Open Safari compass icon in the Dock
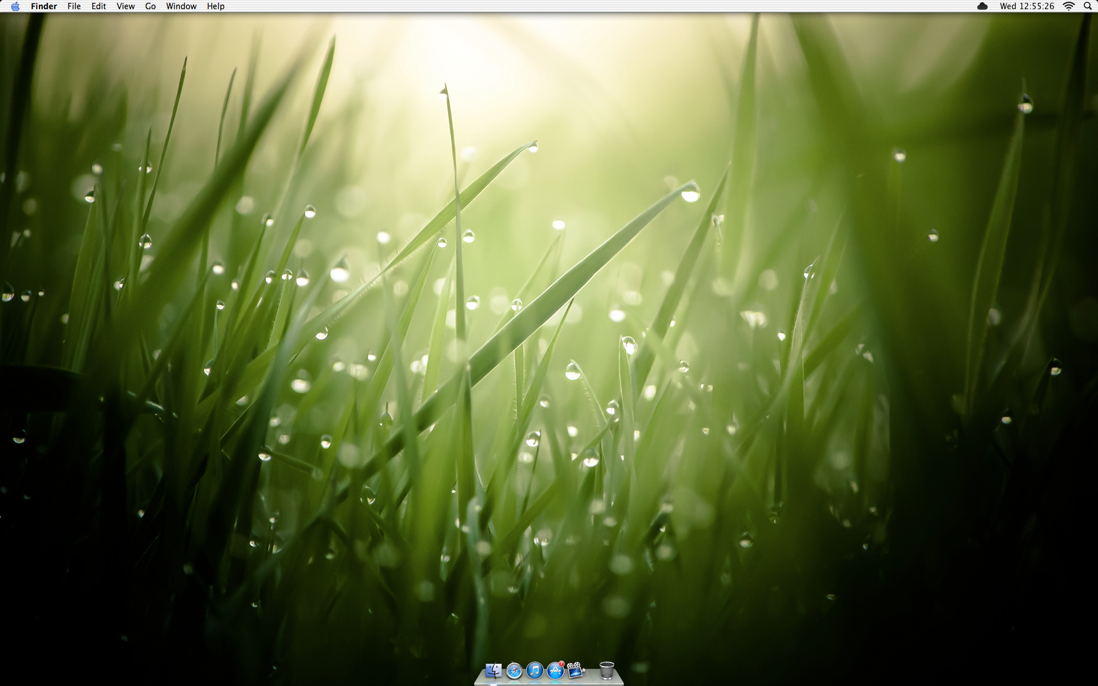The image size is (1098, 686). pyautogui.click(x=514, y=671)
